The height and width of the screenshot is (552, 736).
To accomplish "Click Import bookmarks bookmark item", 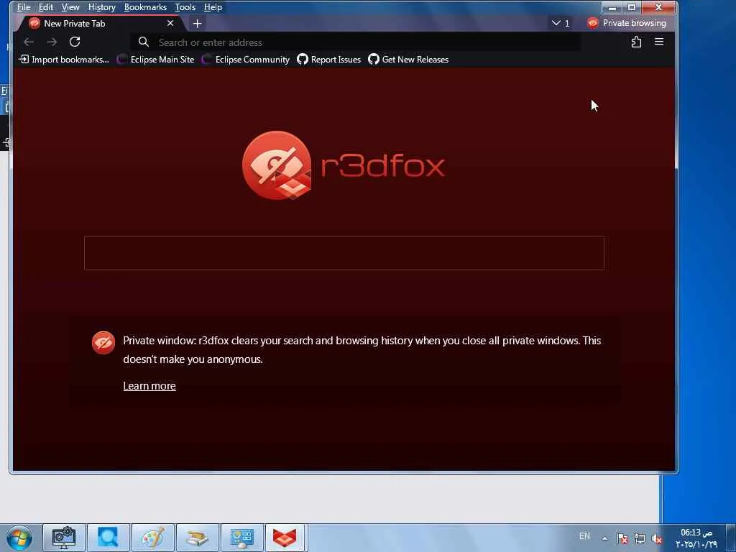I will 64,60.
